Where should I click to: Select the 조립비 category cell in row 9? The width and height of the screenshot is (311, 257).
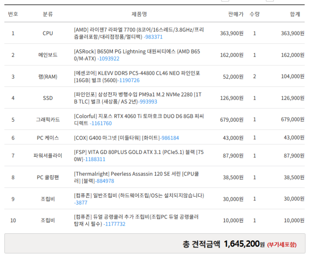click(x=48, y=199)
